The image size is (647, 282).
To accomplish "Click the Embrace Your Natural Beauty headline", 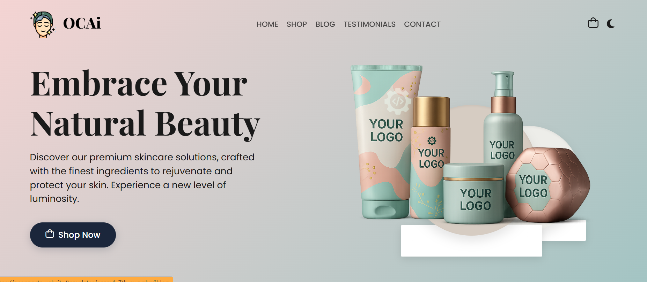I will pyautogui.click(x=145, y=104).
